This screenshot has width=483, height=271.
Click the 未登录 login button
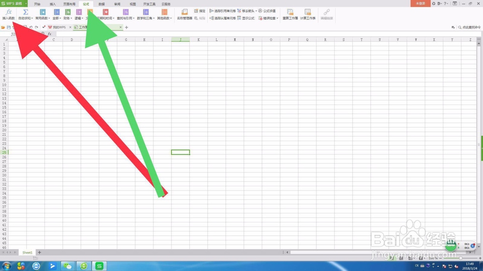point(421,3)
